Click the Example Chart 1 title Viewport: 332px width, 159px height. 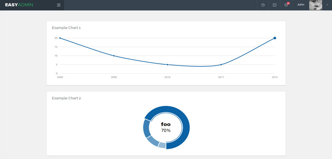click(x=66, y=28)
